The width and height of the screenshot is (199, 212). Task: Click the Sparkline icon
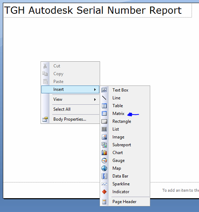(x=104, y=184)
